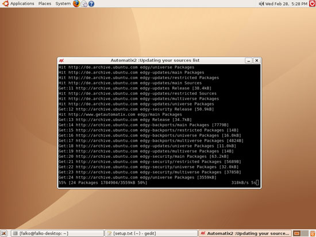Switch to setup.txt gedit taskbar item
This screenshot has width=316, height=237.
click(x=151, y=234)
